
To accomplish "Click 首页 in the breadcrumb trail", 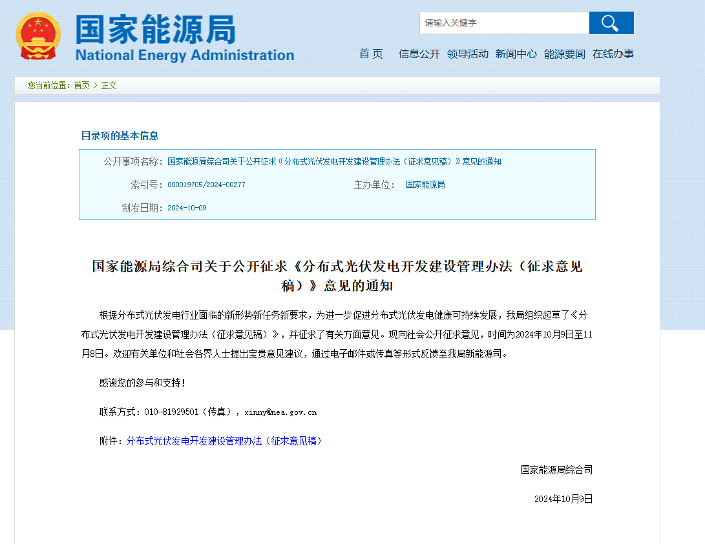I will tap(81, 85).
